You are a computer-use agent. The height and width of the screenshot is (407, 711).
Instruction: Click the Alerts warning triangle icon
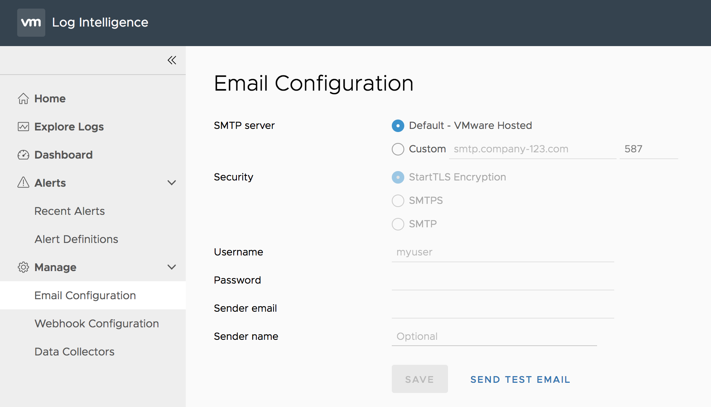pyautogui.click(x=23, y=182)
